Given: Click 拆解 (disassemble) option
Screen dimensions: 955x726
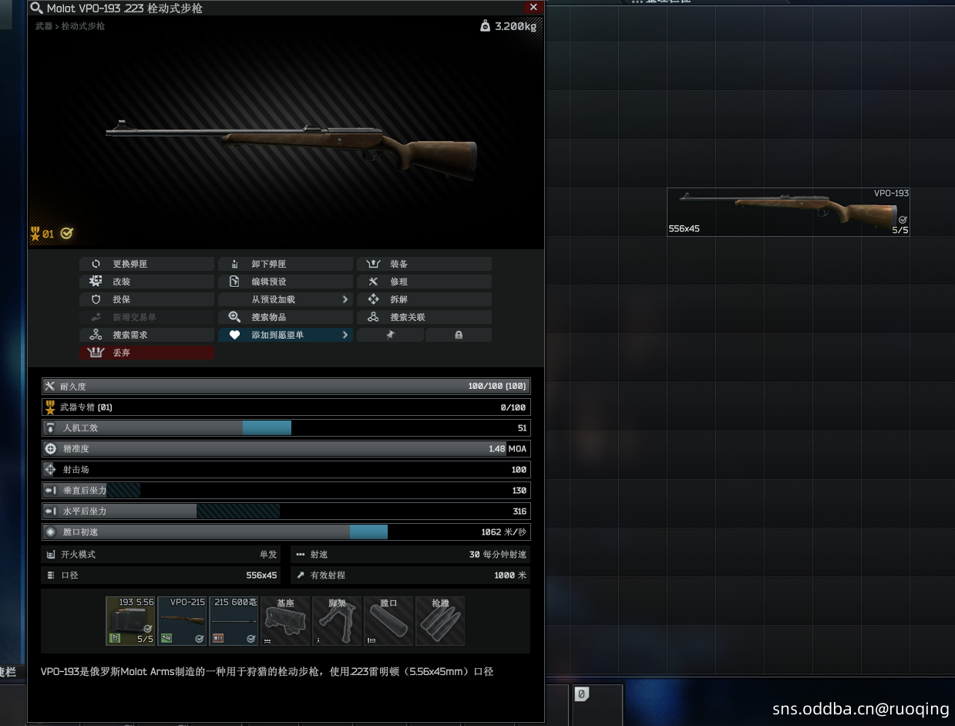Looking at the screenshot, I should pos(424,299).
